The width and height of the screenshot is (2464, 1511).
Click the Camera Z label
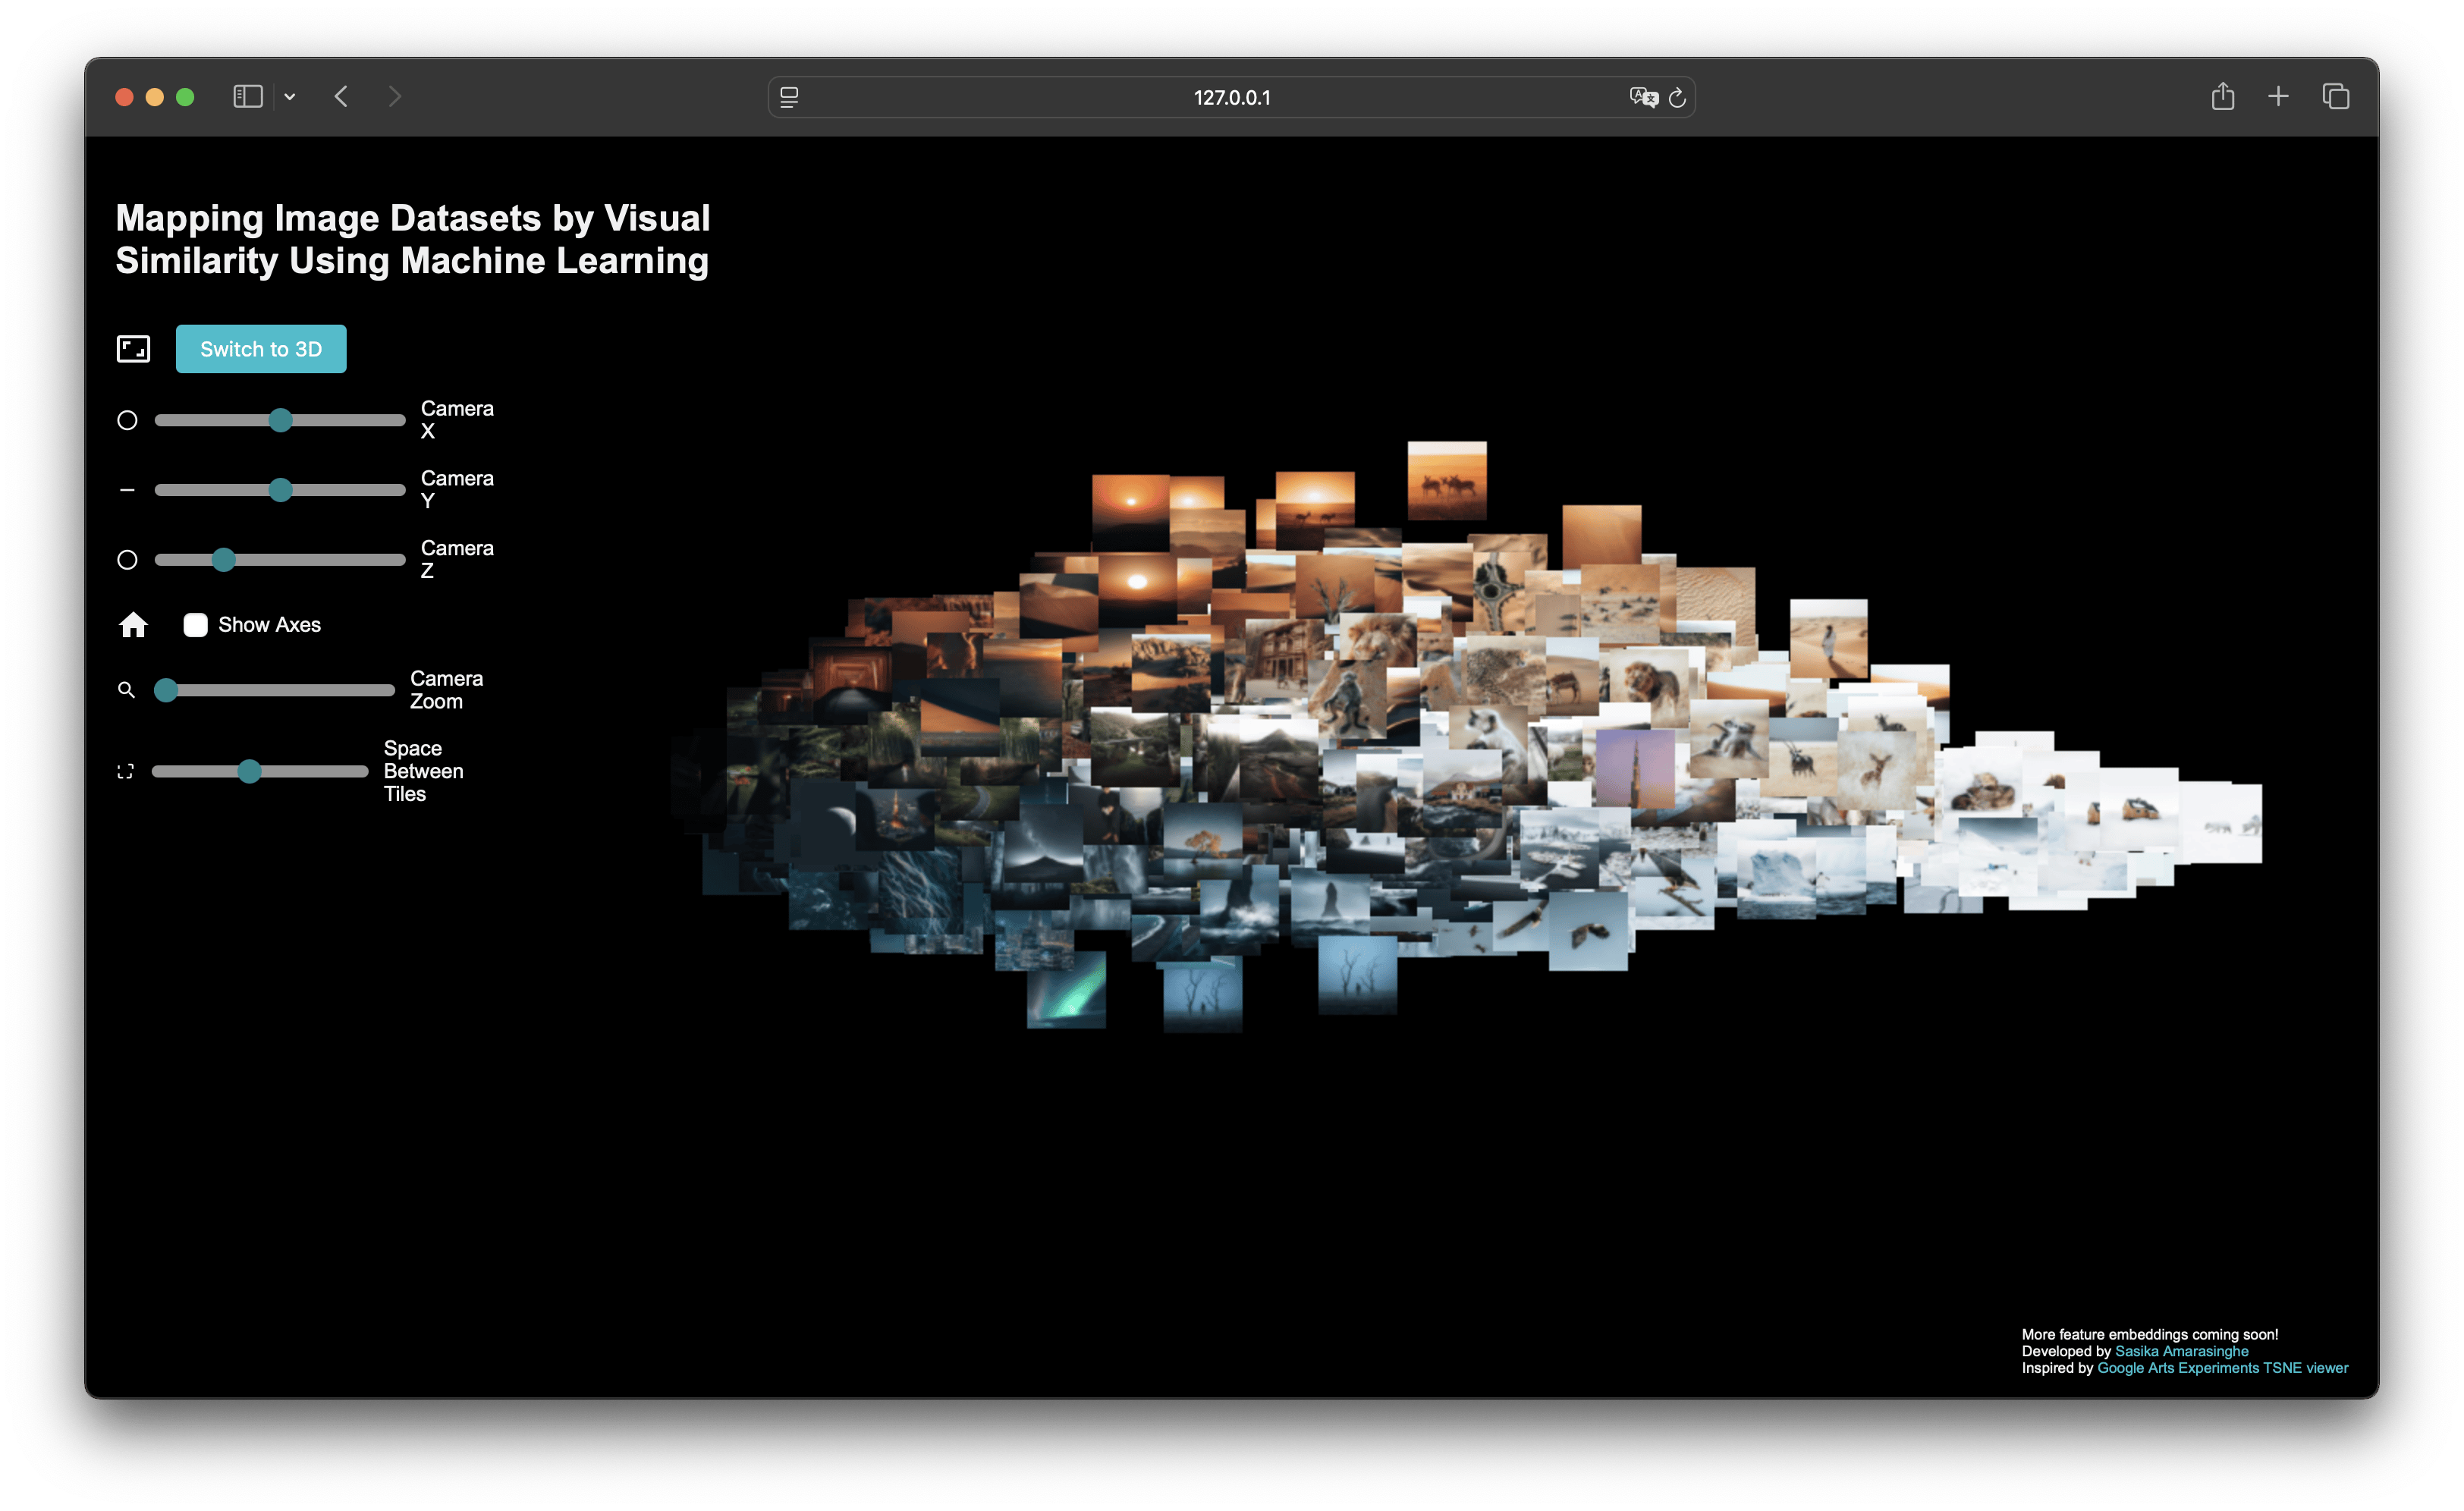click(457, 560)
